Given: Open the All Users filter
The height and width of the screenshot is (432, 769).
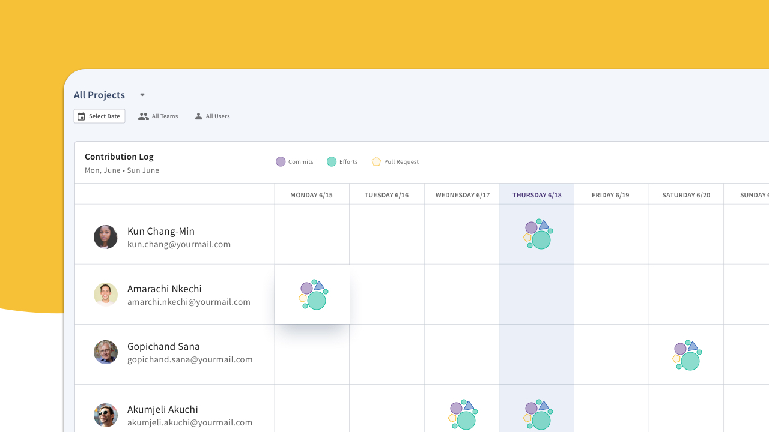Looking at the screenshot, I should tap(212, 116).
